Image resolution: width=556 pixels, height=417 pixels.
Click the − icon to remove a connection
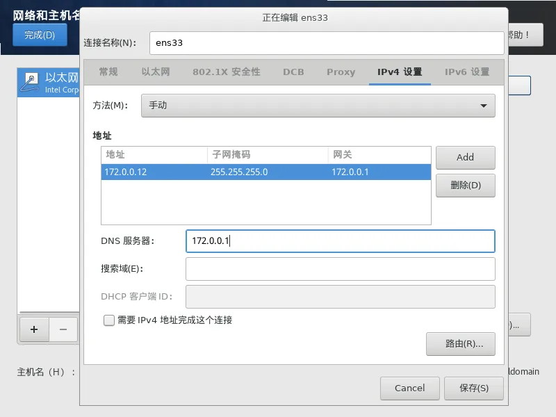tap(63, 329)
